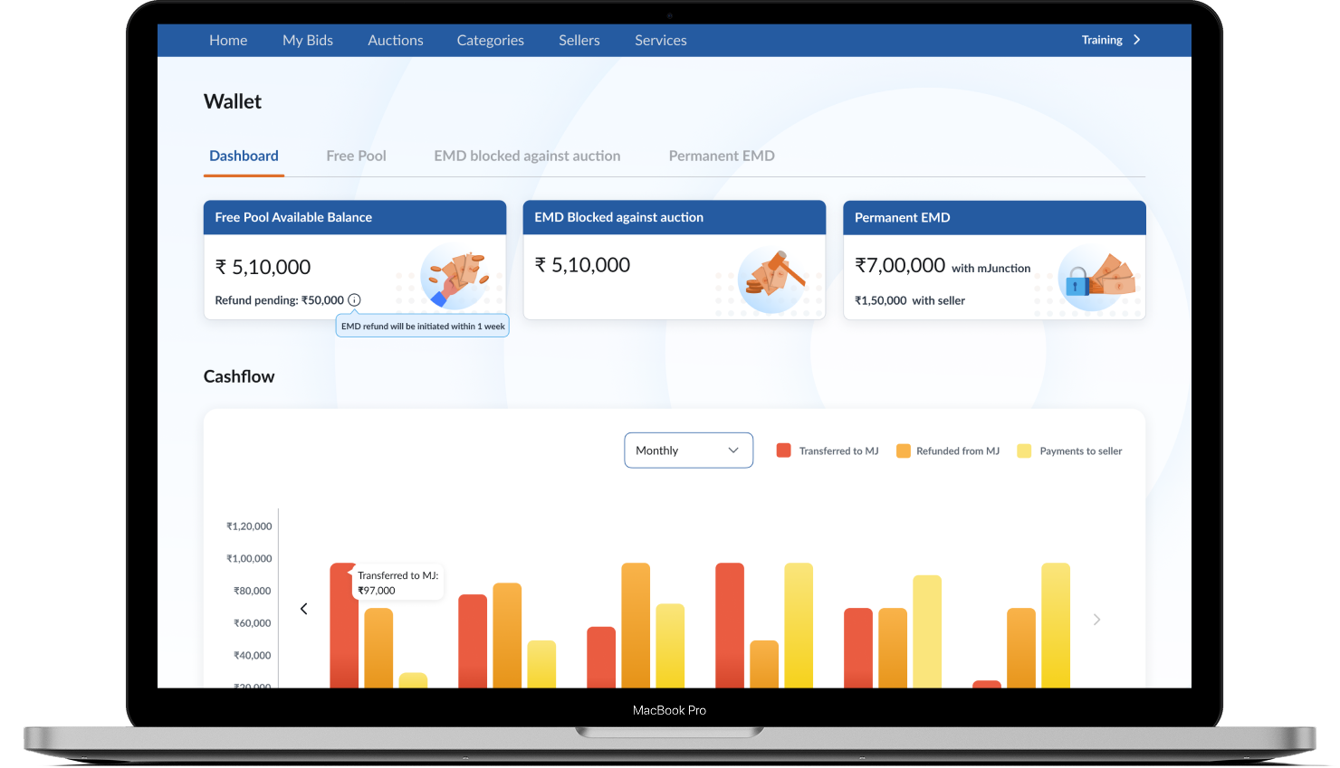Viewport: 1340px width, 768px height.
Task: Open the Monthly interval dropdown
Action: coord(688,450)
